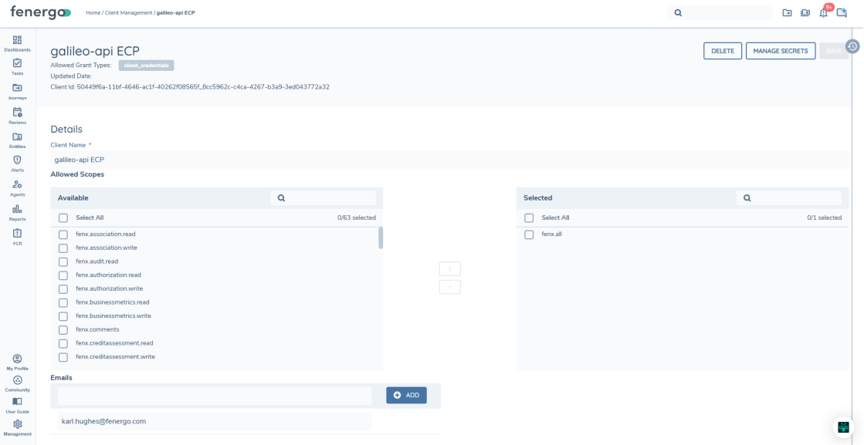Go to Home in the breadcrumb
Screen dimensions: 864x445
pyautogui.click(x=93, y=12)
